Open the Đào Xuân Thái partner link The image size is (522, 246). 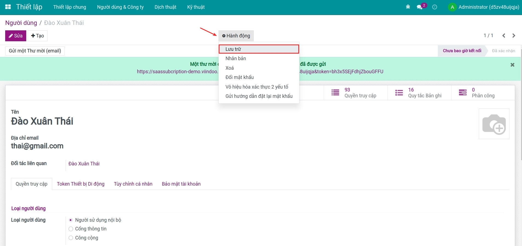pyautogui.click(x=84, y=164)
